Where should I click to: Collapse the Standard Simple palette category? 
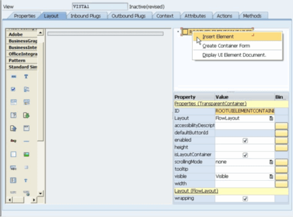tap(22, 67)
